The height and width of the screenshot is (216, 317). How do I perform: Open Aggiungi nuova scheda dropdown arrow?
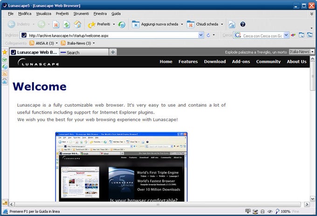coord(182,24)
